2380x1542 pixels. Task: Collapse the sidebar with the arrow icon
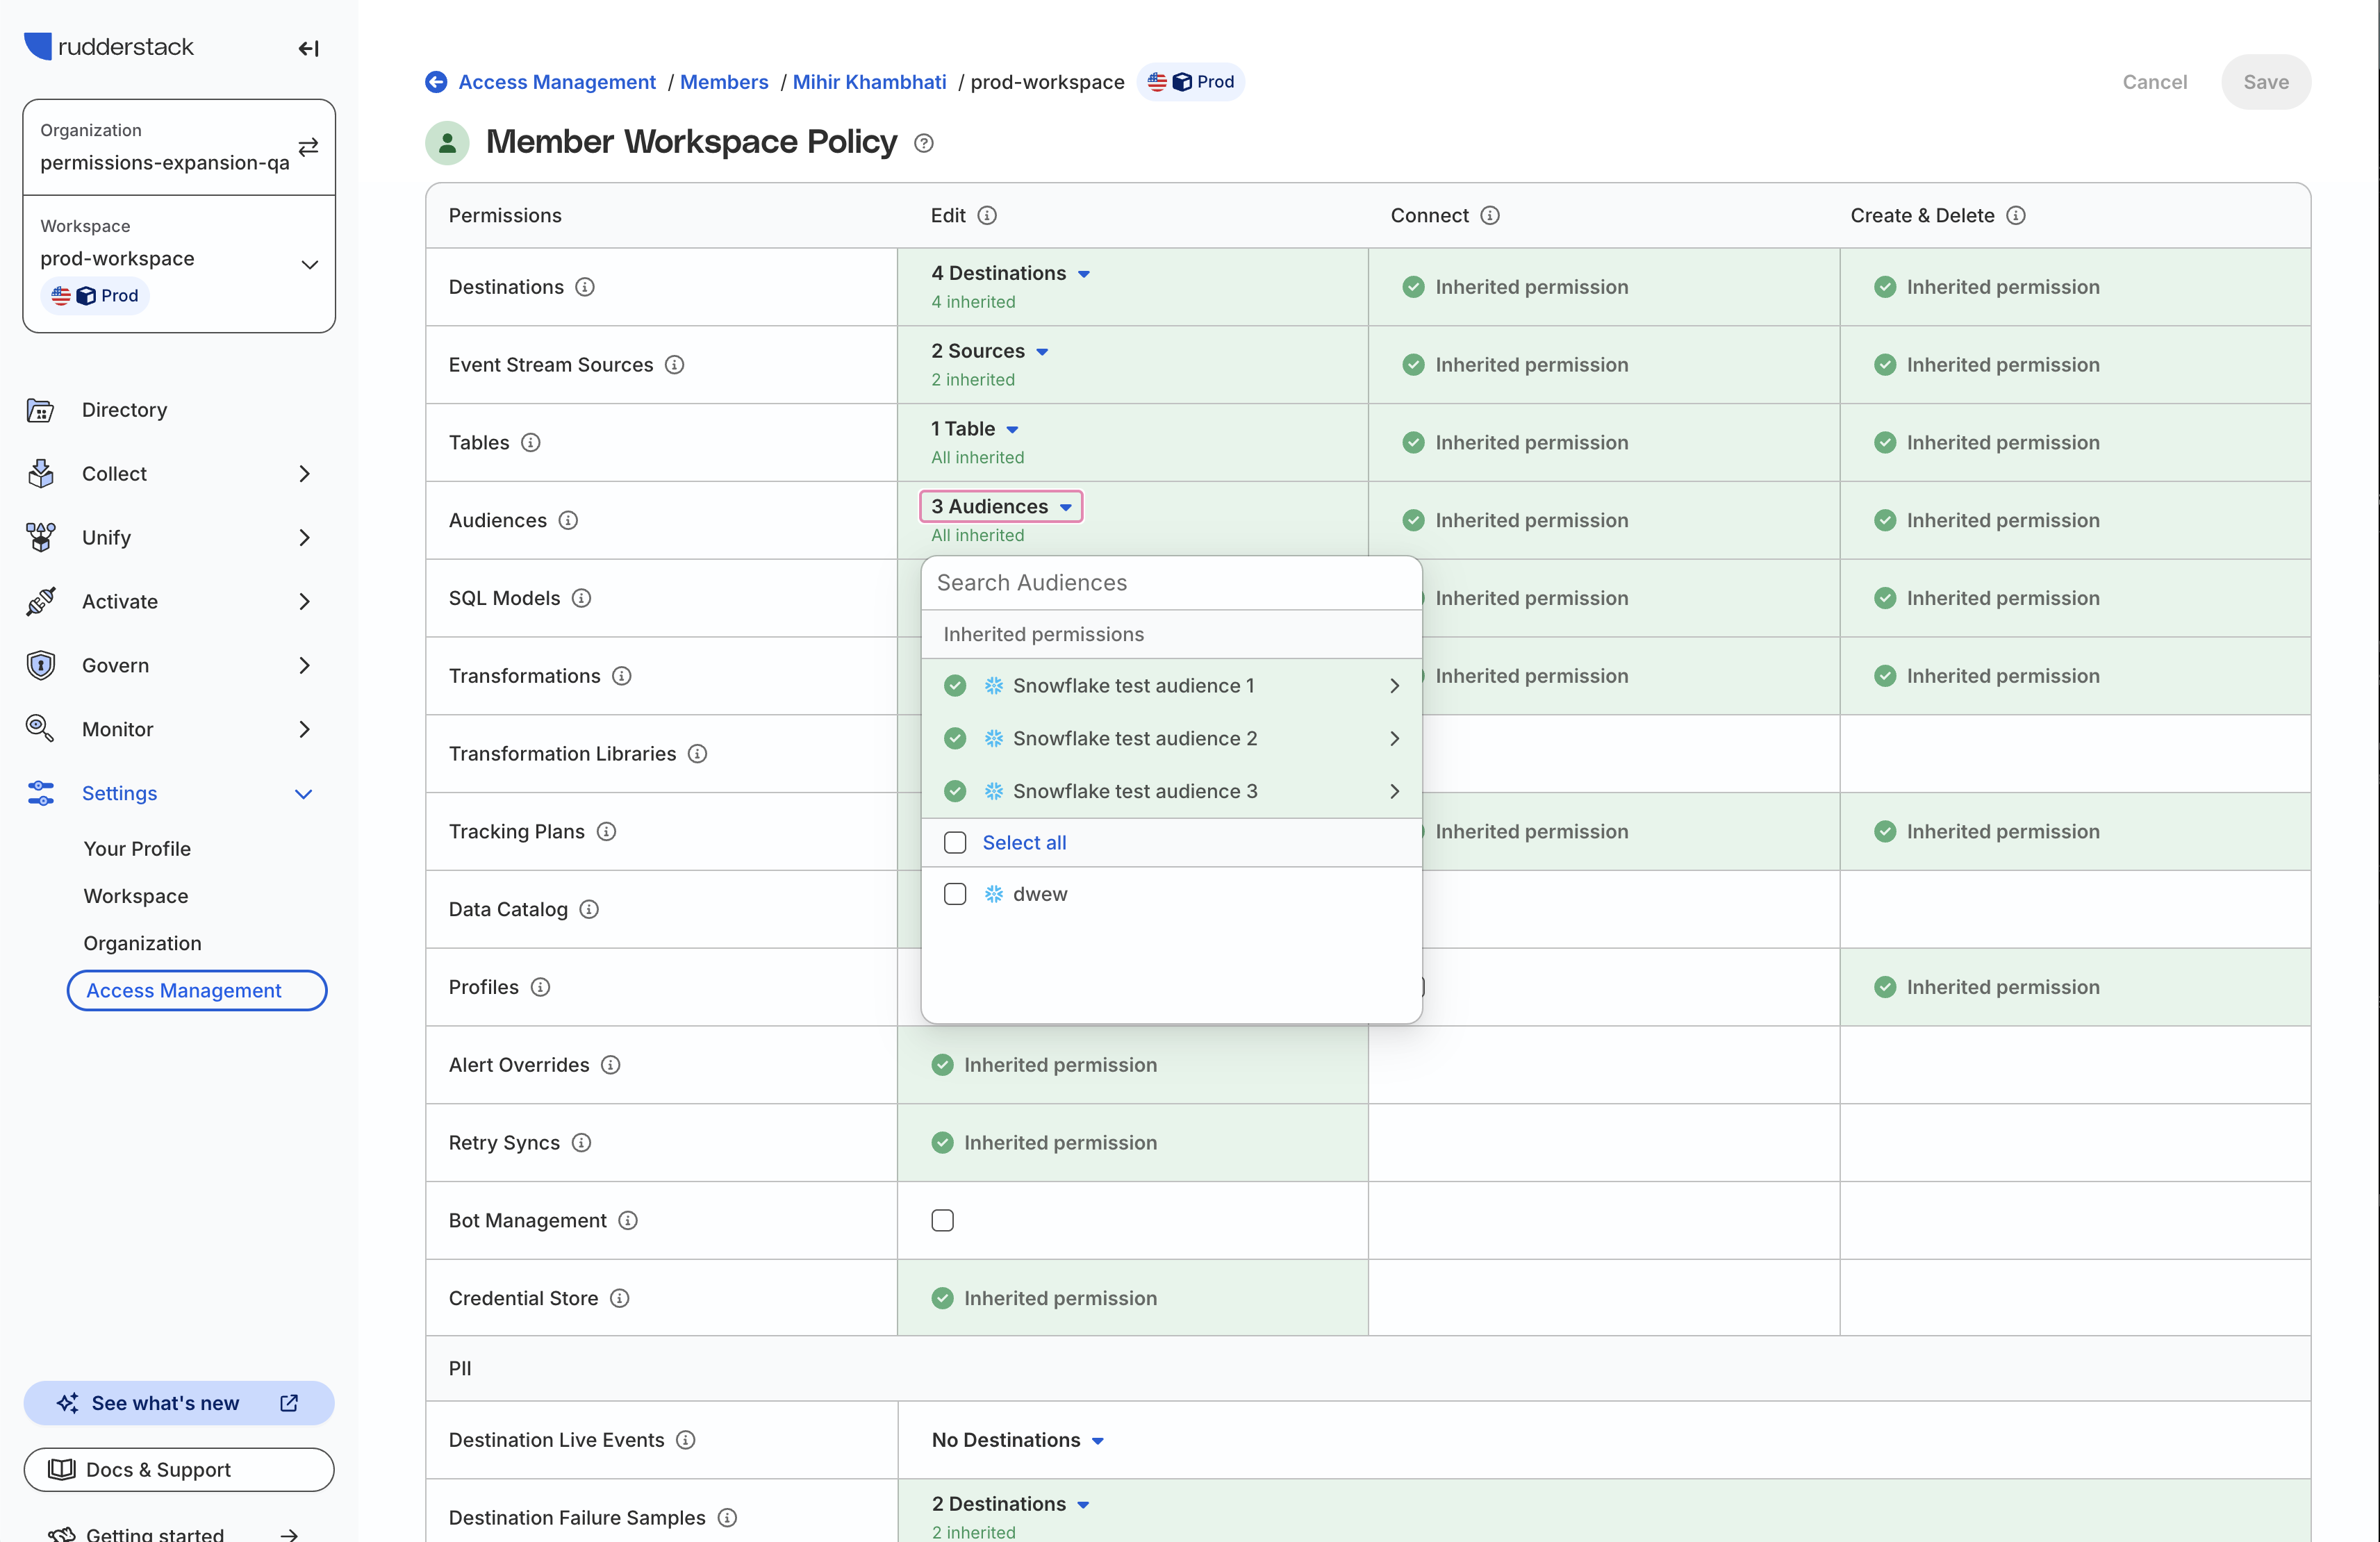pos(308,48)
